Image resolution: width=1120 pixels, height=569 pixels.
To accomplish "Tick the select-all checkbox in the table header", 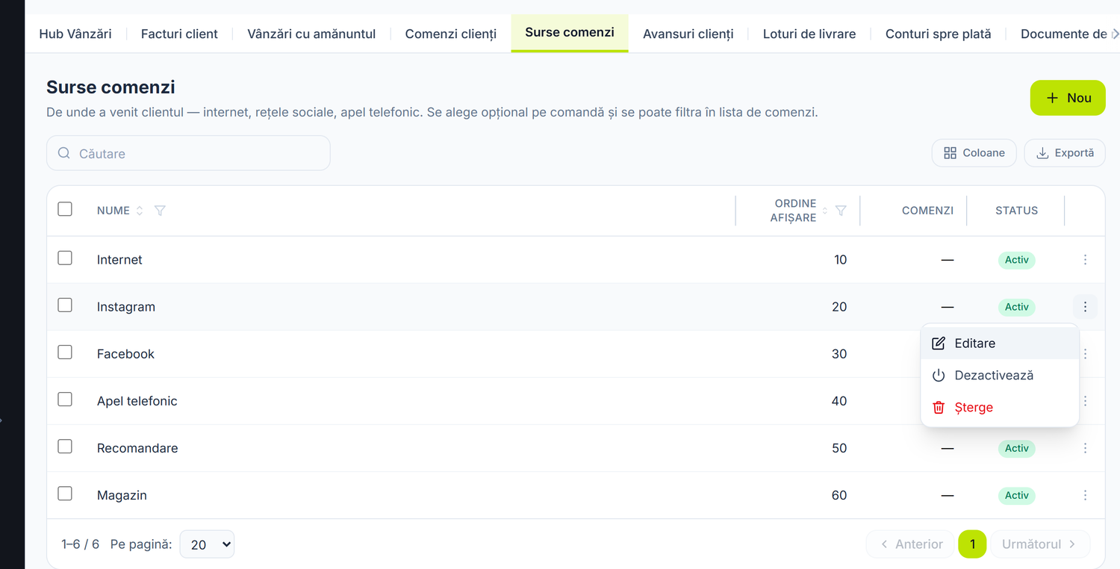I will click(65, 209).
